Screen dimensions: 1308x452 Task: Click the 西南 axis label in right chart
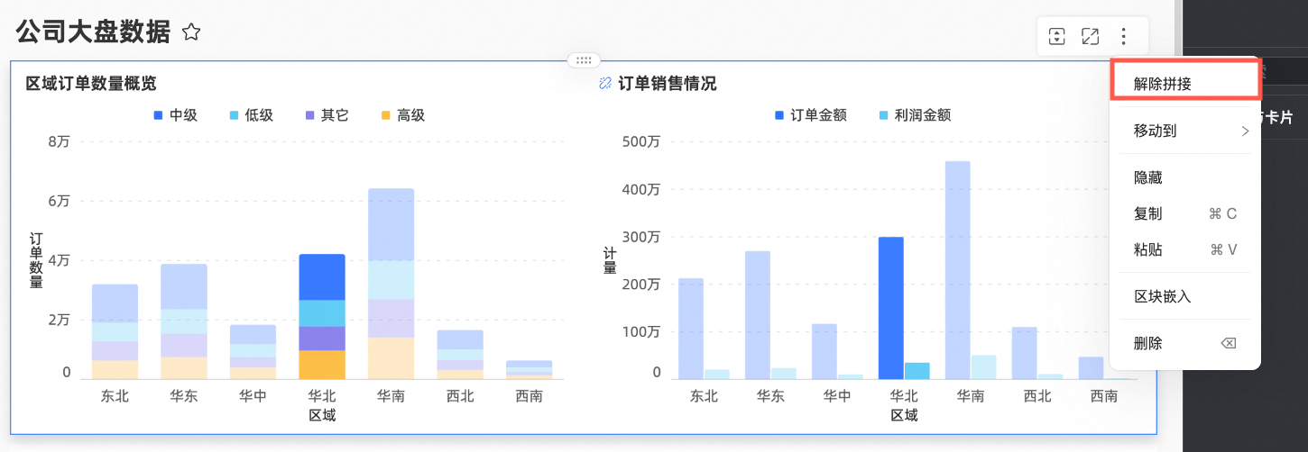(1103, 396)
